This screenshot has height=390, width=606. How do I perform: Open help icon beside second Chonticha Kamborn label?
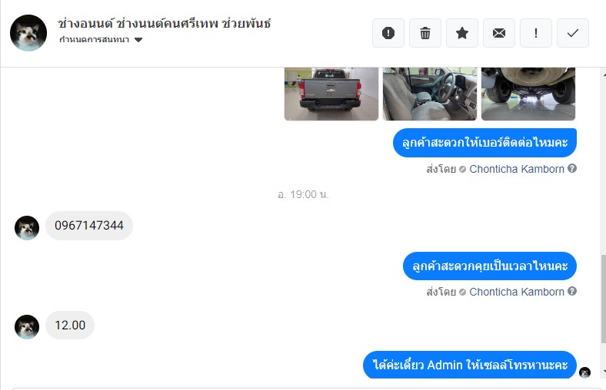click(x=572, y=291)
